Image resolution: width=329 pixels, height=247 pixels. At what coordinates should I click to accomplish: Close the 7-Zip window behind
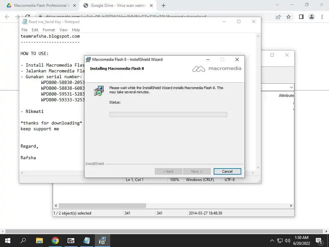(287, 55)
